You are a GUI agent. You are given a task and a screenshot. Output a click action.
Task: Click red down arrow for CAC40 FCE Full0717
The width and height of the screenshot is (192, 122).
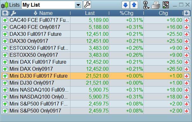pyautogui.click(x=187, y=20)
